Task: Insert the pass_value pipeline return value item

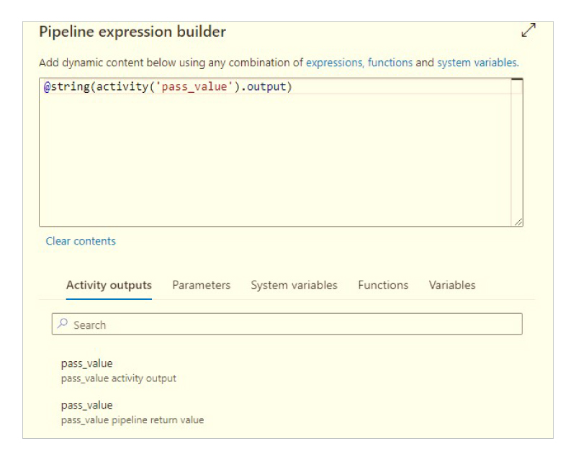Action: (132, 412)
